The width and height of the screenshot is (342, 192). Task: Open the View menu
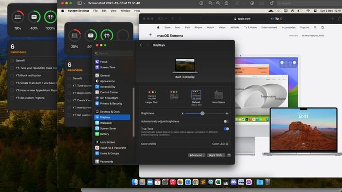point(113,11)
